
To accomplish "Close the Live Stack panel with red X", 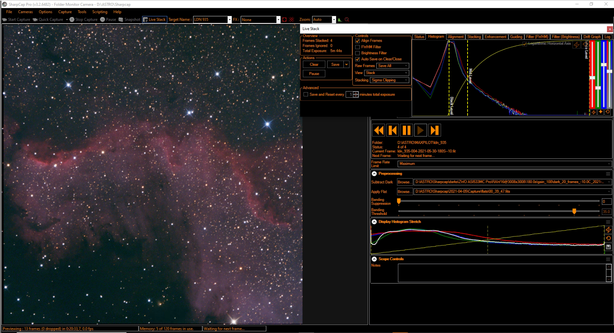I will [x=610, y=29].
